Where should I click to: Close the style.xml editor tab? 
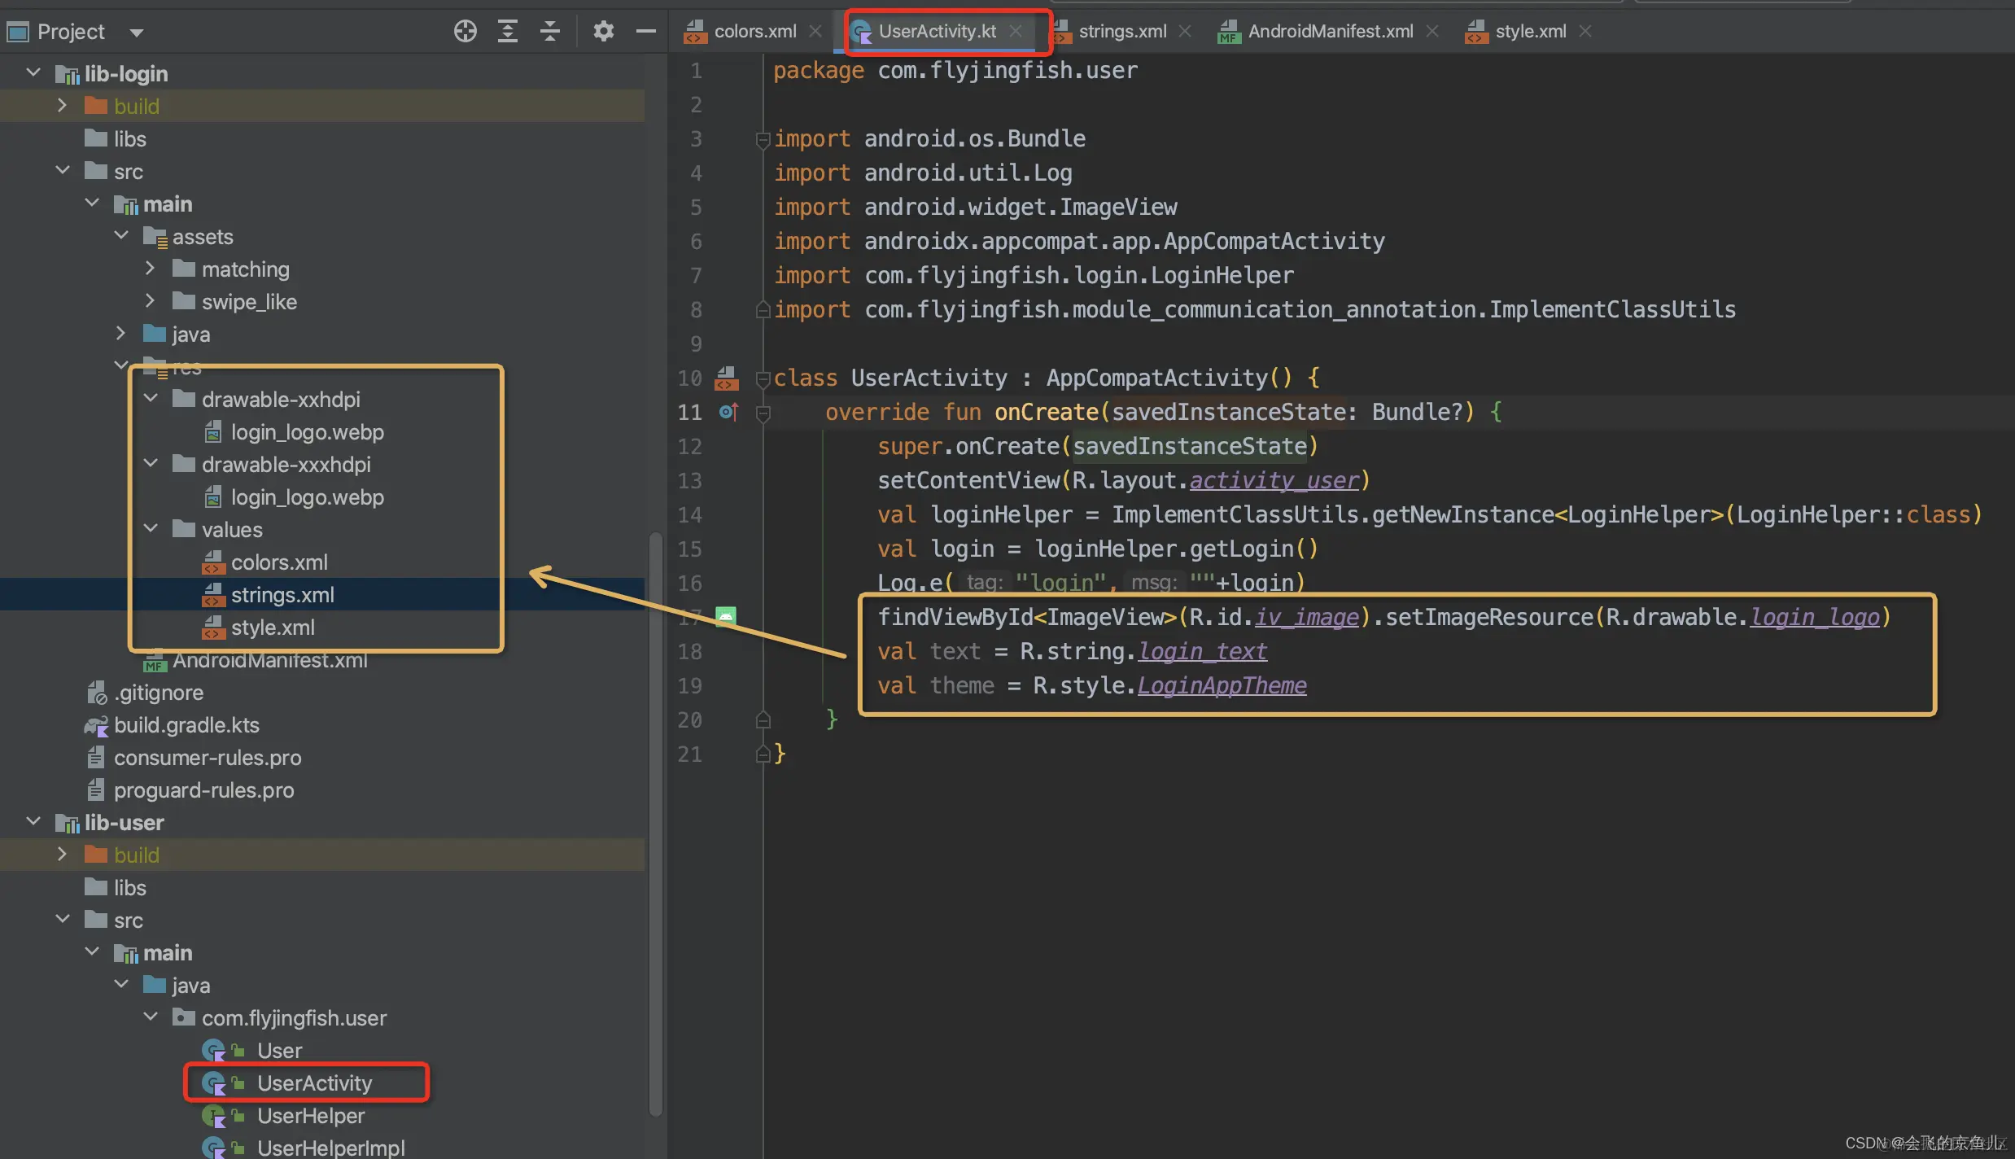click(x=1585, y=31)
